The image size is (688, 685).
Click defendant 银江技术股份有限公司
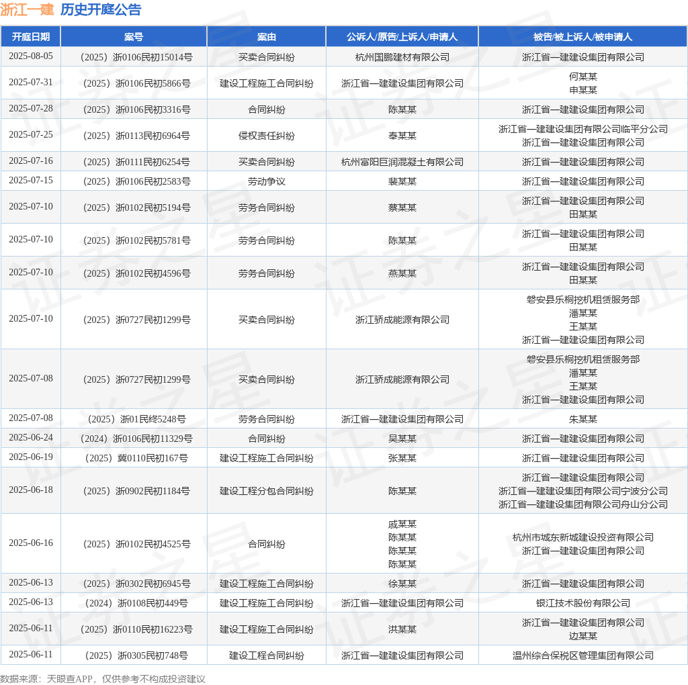(583, 604)
